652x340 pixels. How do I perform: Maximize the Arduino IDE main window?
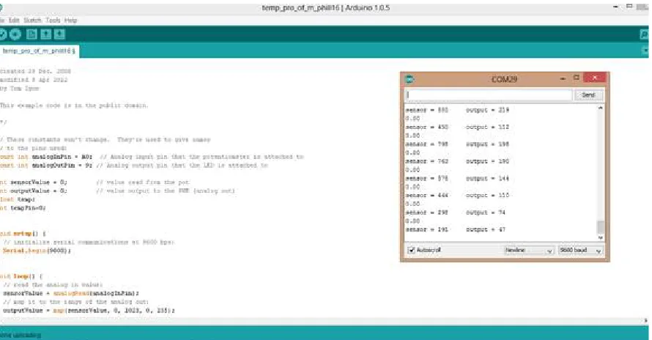point(629,7)
